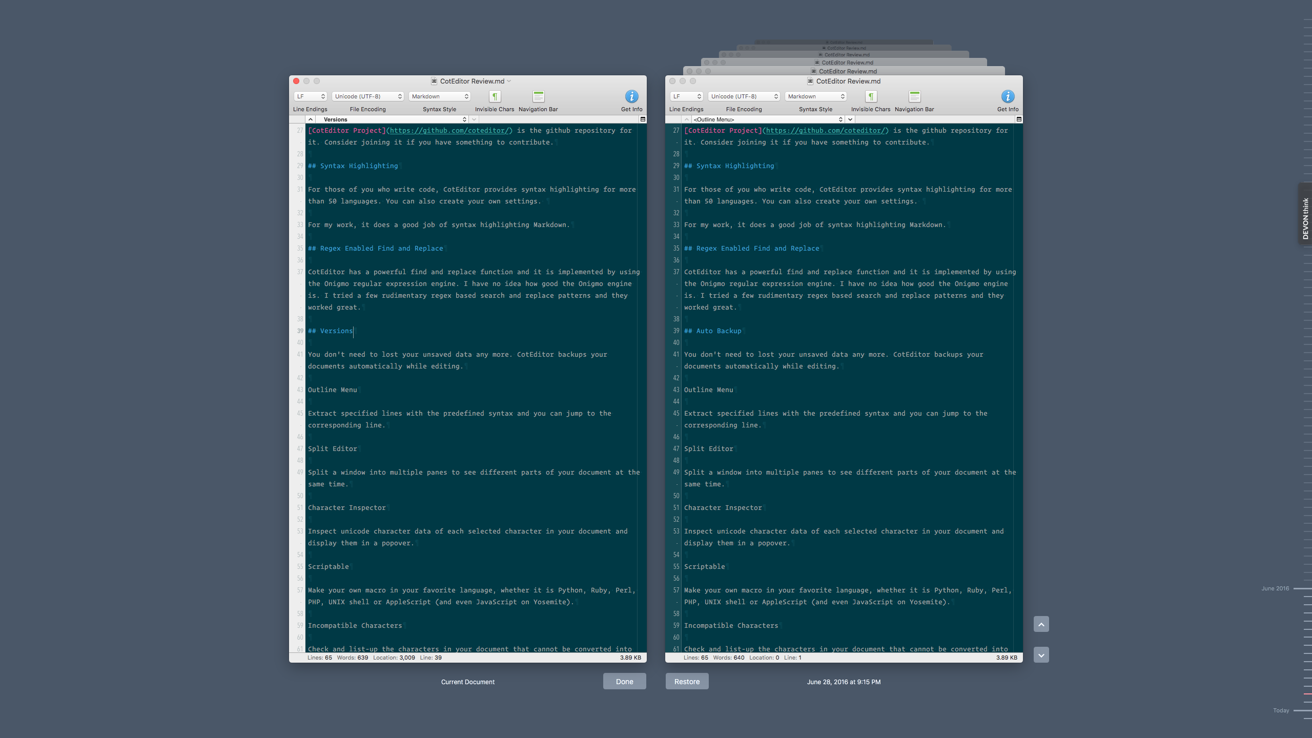
Task: Click 'Character Inspector' line in version window
Action: [723, 508]
